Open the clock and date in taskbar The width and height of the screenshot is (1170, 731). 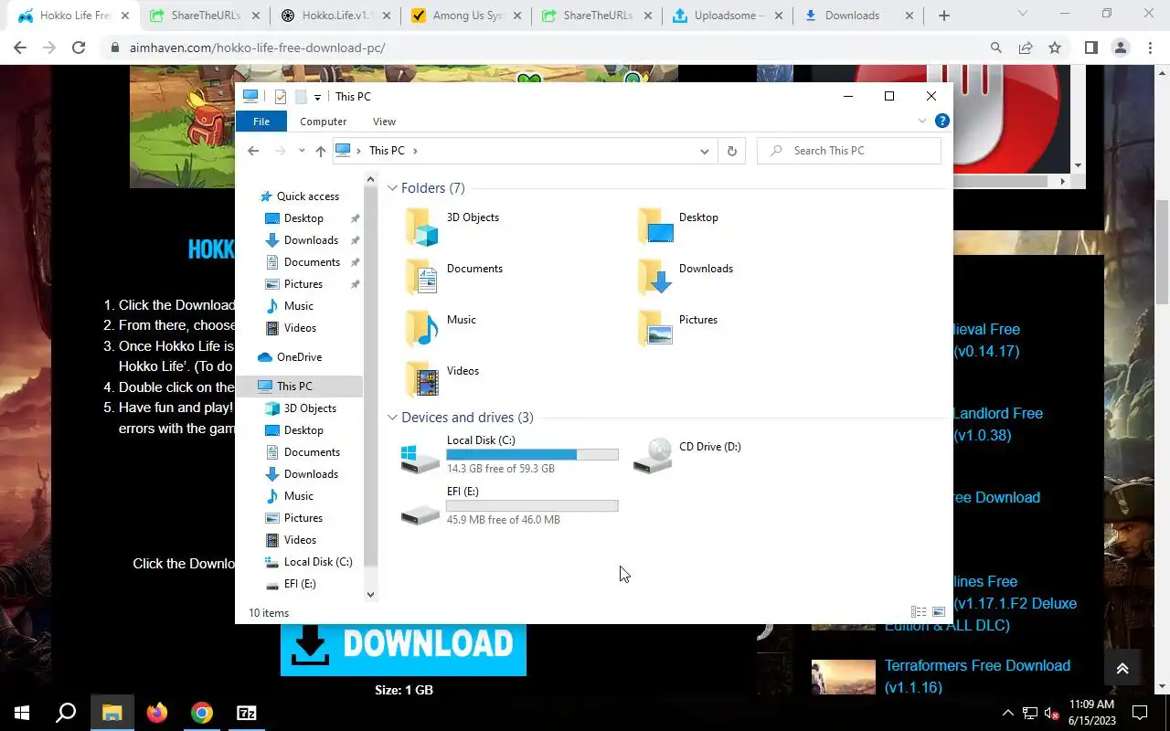click(1090, 713)
